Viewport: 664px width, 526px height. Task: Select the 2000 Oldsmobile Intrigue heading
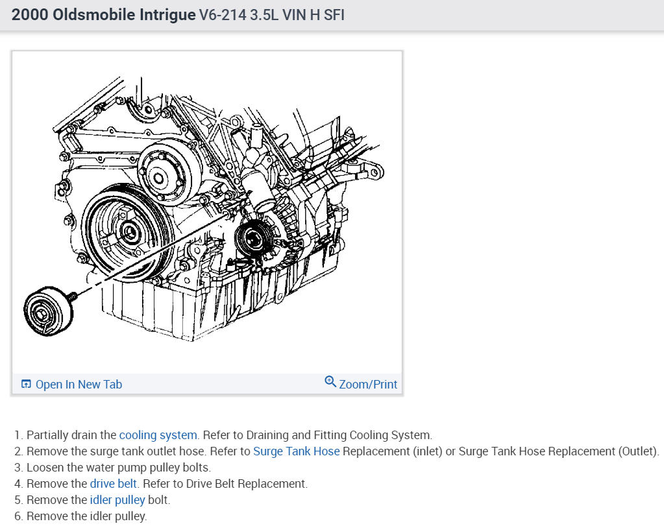103,15
